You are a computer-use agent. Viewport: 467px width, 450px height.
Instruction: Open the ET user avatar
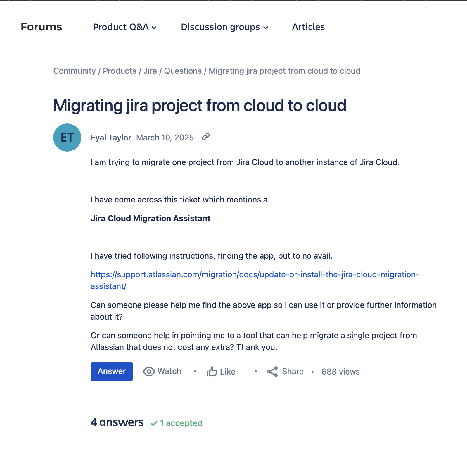tap(67, 138)
